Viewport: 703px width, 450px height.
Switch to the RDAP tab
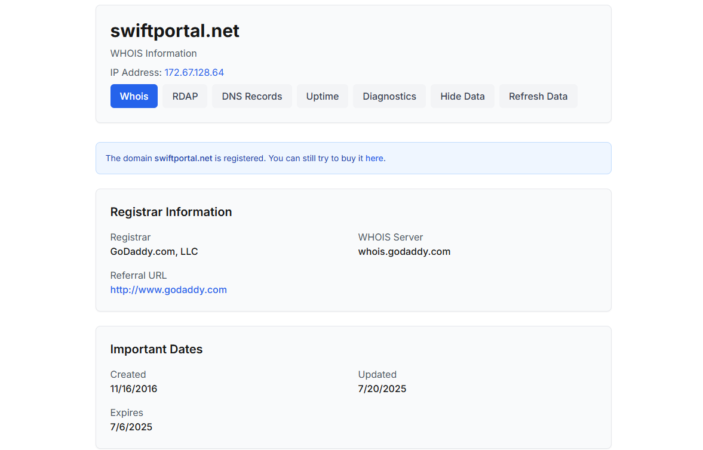[x=185, y=96]
